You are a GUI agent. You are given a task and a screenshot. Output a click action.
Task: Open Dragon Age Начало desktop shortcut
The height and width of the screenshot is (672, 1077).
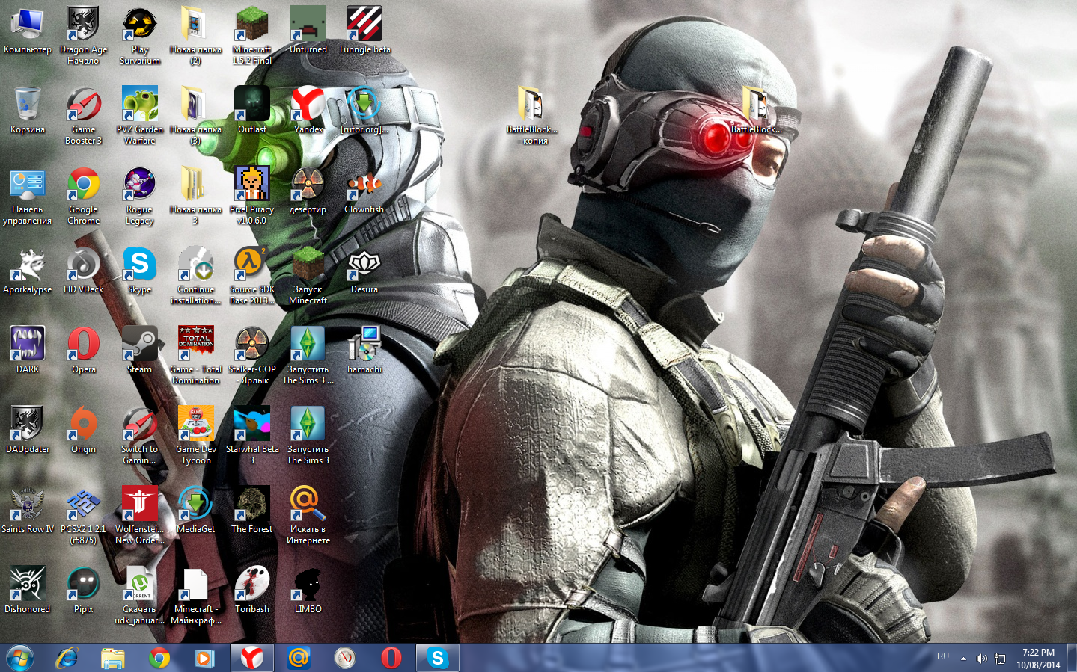click(x=83, y=34)
